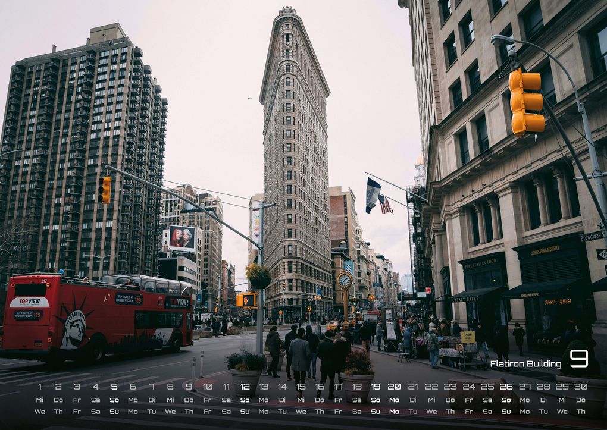Select day number 4 in the calendar row
607x430 pixels.
click(95, 386)
